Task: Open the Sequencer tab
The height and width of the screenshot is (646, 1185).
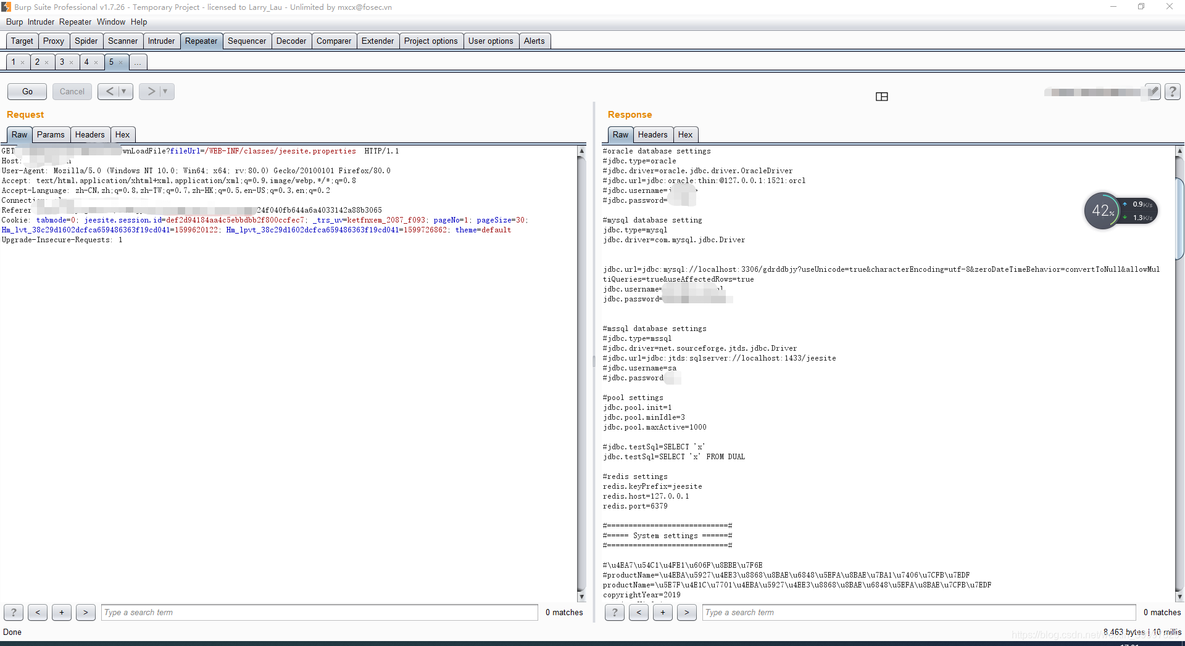Action: [247, 41]
